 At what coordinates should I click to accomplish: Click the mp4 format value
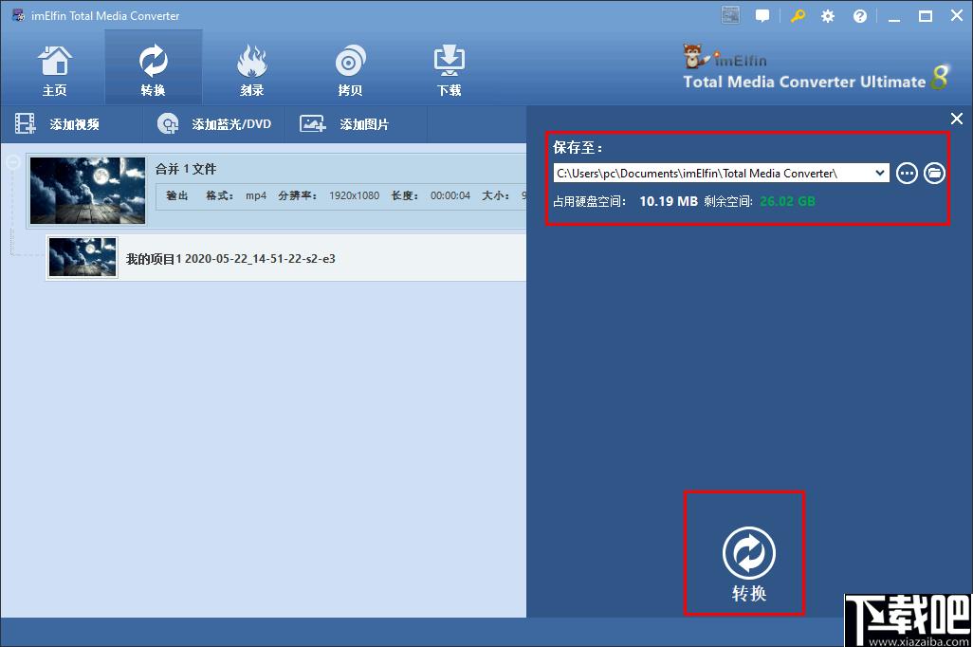[x=256, y=195]
